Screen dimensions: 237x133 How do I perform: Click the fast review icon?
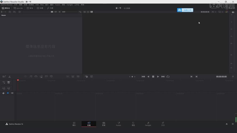[x=86, y=77]
